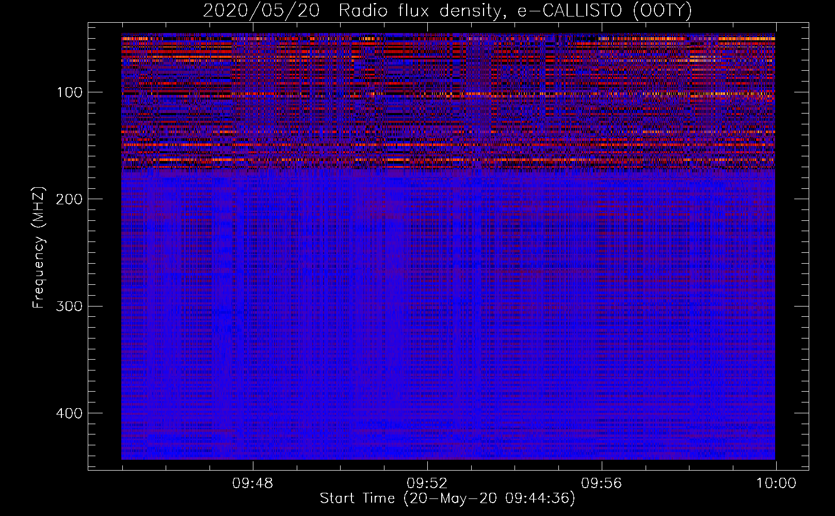Select the 300 frequency tick label
Image resolution: width=835 pixels, height=516 pixels.
(68, 307)
